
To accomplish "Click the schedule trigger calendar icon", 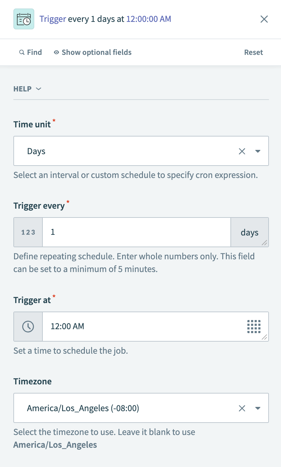I will (x=23, y=19).
